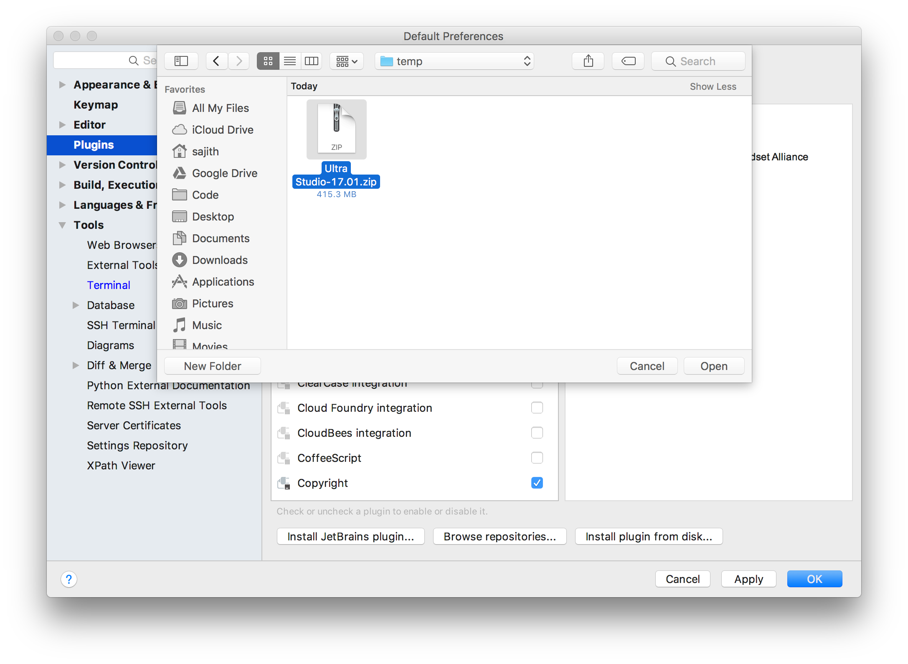Enable the CloudBees integration checkbox
The height and width of the screenshot is (664, 908).
click(537, 433)
